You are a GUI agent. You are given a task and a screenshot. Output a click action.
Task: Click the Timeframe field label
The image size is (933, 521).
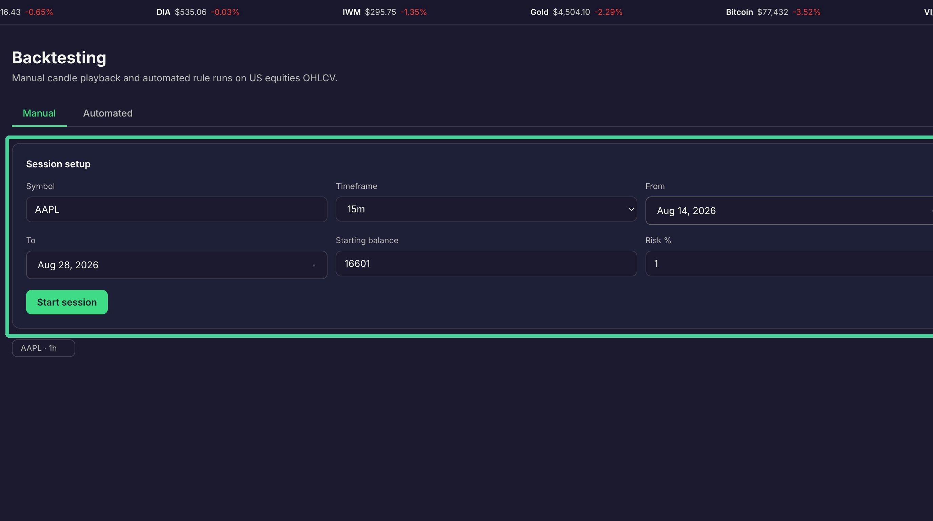coord(356,186)
